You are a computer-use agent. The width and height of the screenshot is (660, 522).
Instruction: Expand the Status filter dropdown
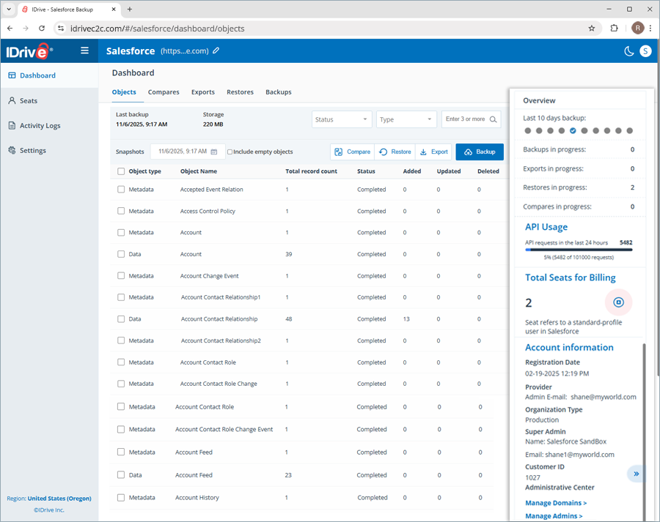[x=342, y=119]
